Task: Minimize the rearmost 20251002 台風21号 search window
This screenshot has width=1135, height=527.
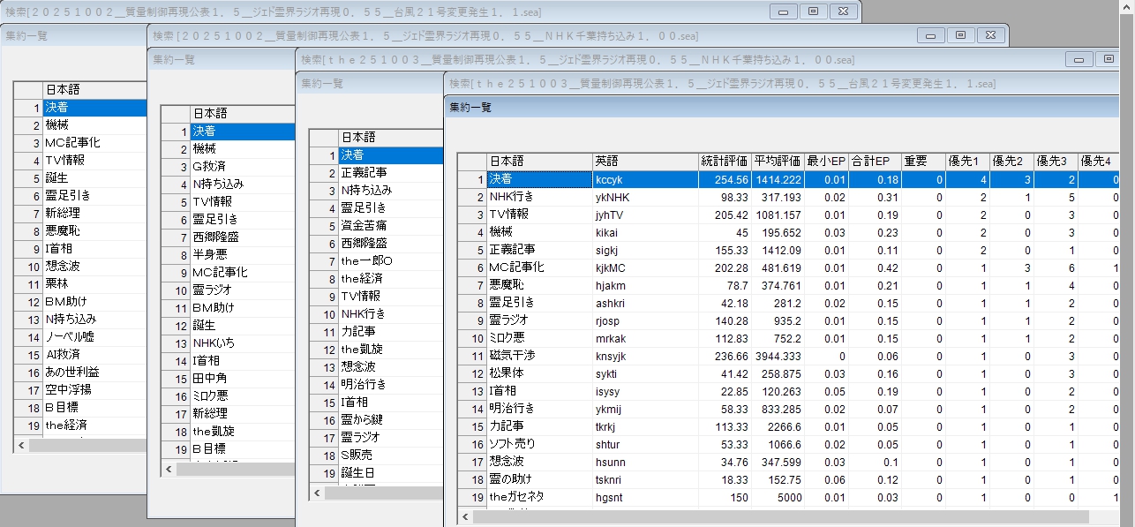Action: 782,11
